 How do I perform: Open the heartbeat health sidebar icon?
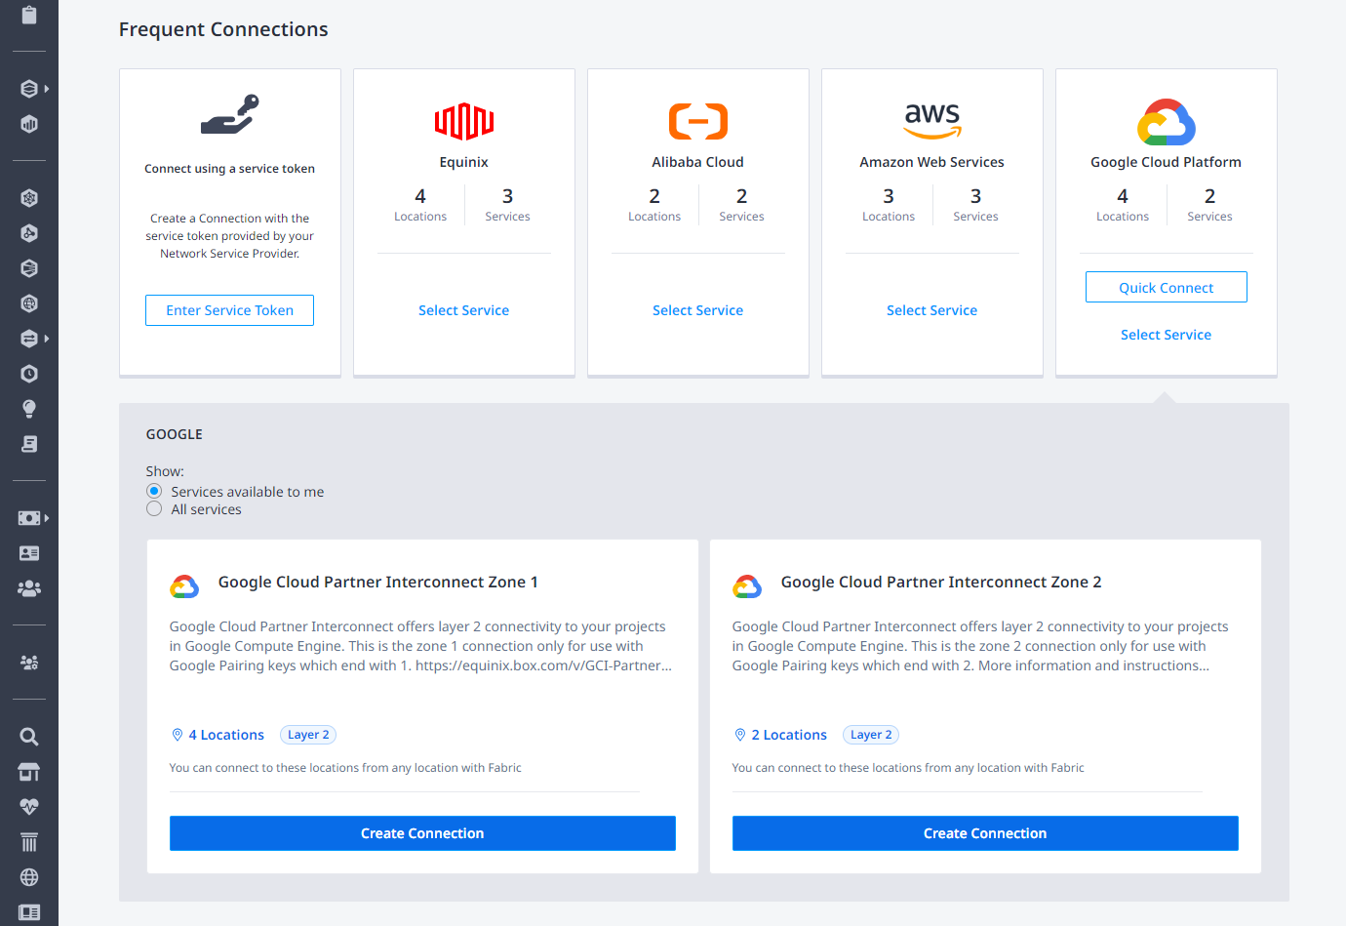point(29,807)
